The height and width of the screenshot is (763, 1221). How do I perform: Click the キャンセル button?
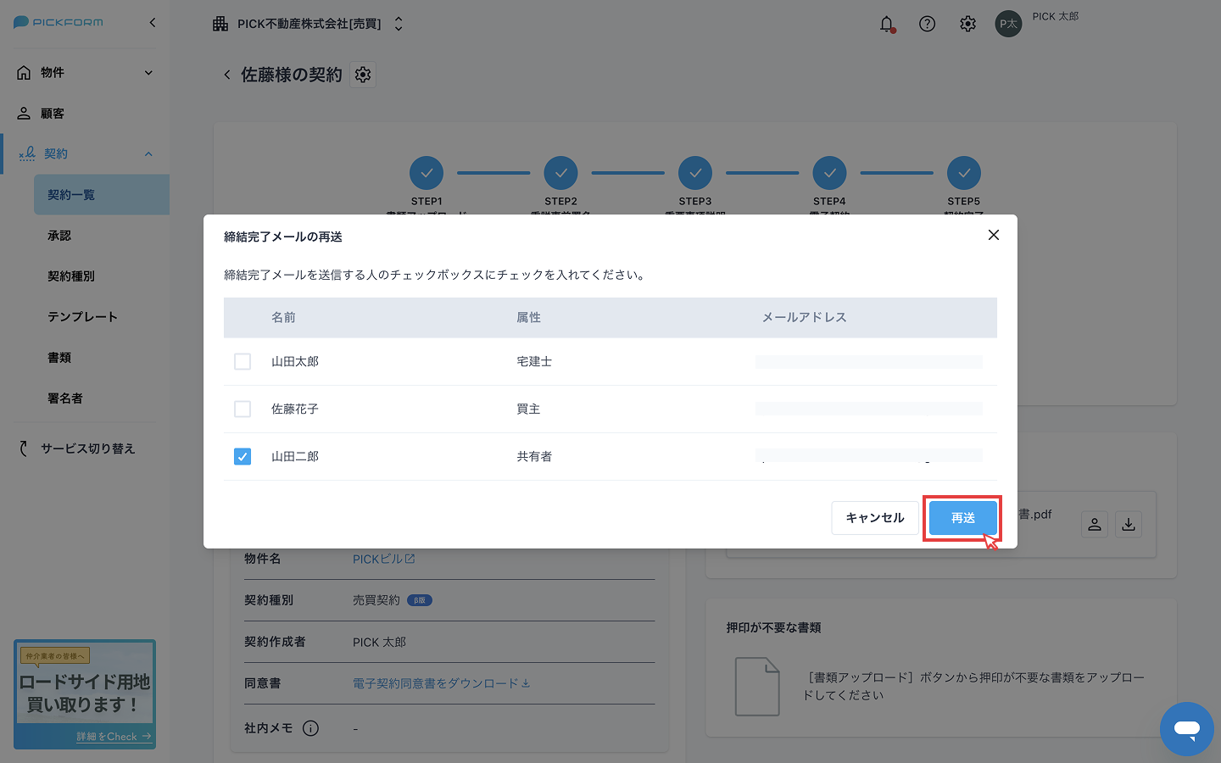coord(874,518)
